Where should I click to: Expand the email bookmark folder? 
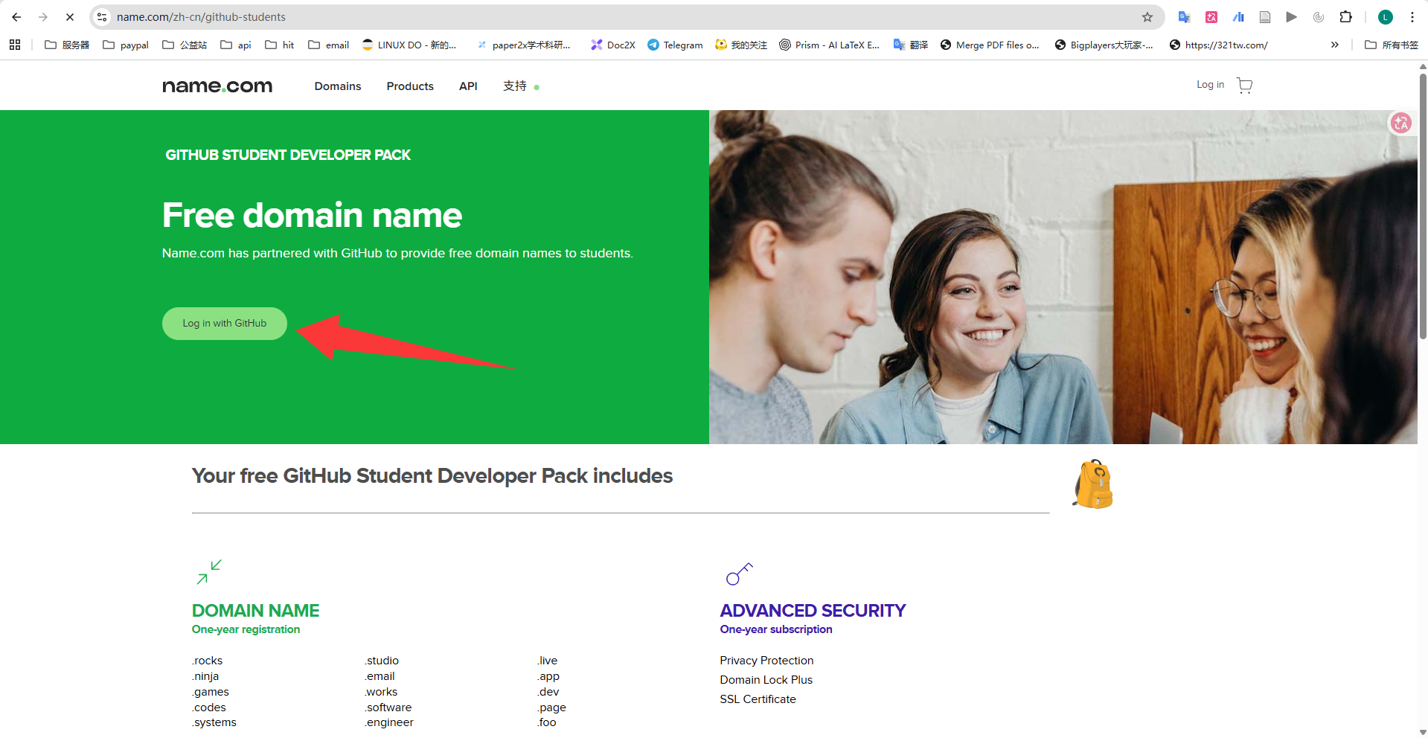329,45
